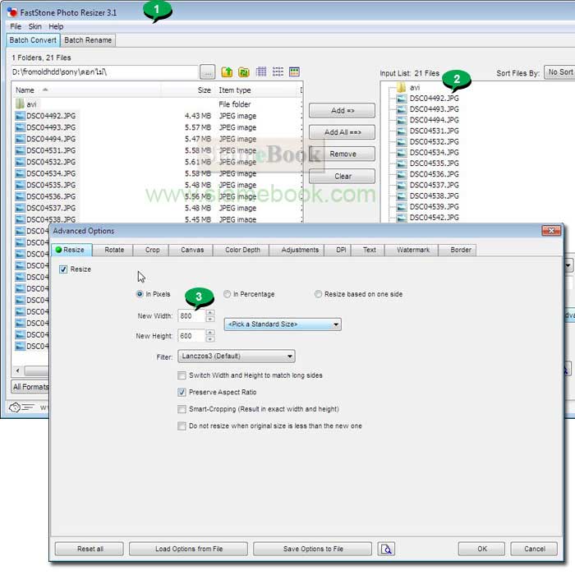Open the browse folder button with ellipsis

tap(208, 72)
